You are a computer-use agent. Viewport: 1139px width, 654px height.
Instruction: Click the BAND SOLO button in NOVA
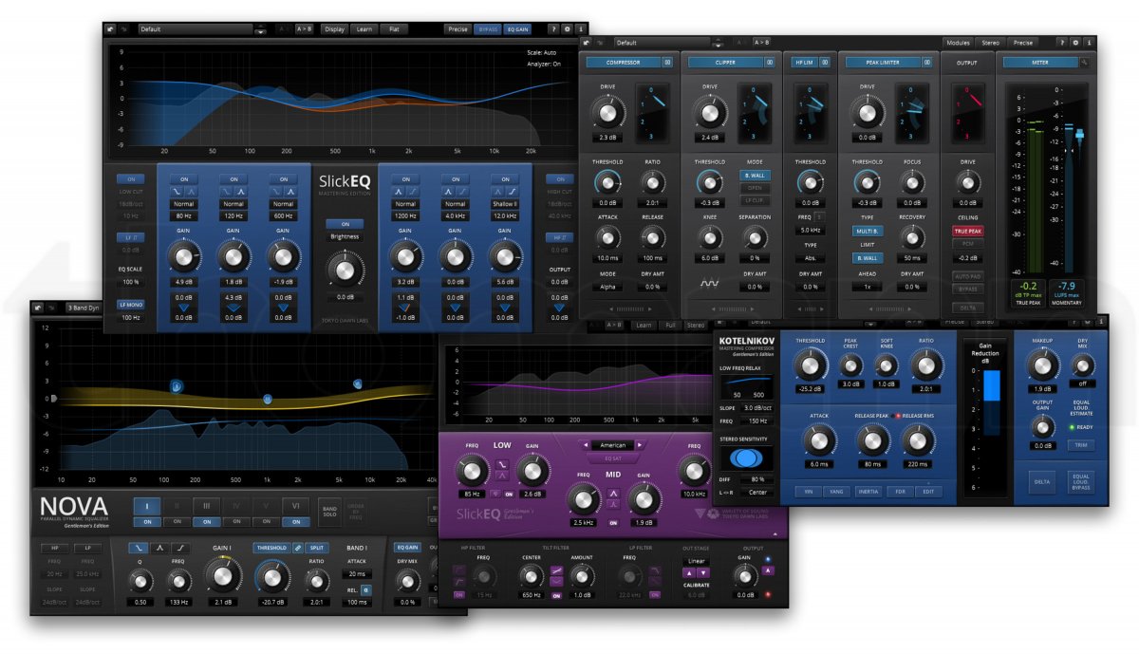328,510
